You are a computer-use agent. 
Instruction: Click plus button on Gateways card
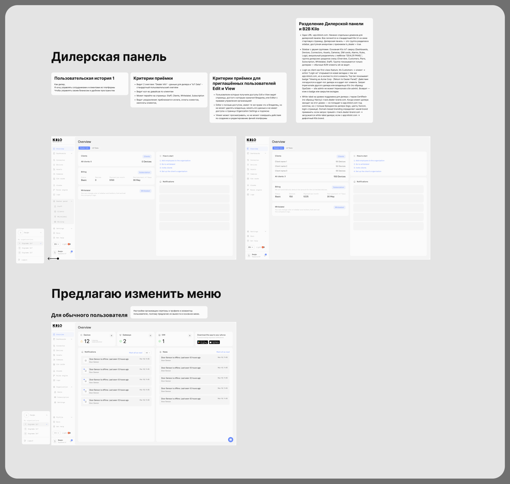150,336
